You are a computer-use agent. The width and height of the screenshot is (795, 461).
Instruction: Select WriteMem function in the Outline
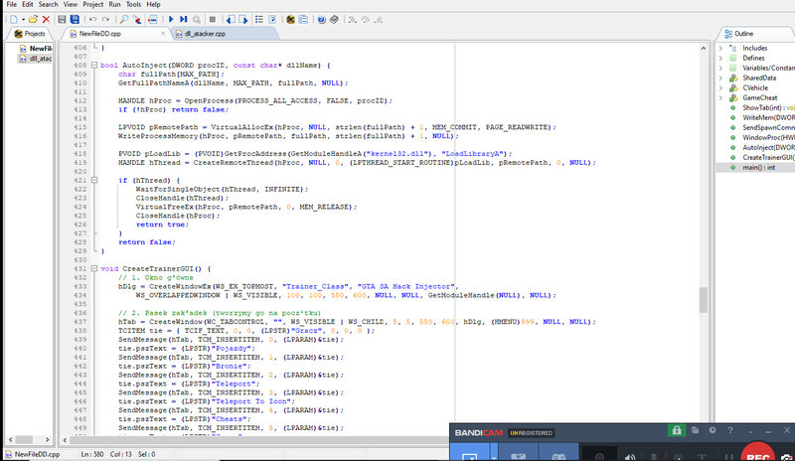762,117
